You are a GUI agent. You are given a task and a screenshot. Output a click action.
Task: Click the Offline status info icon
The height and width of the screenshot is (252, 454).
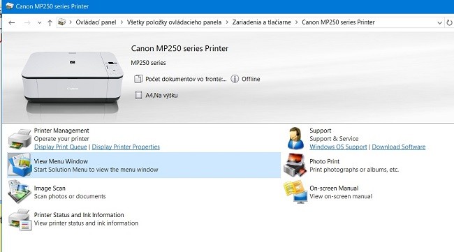pyautogui.click(x=235, y=79)
